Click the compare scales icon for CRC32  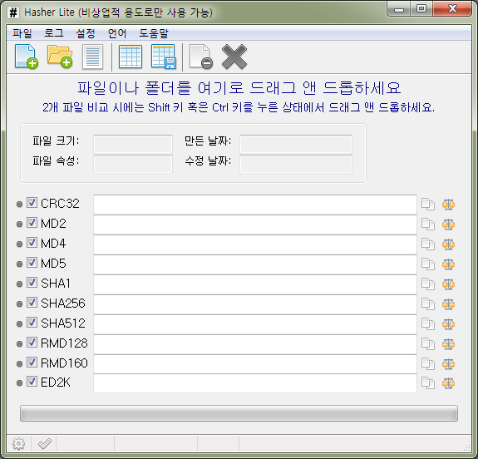pyautogui.click(x=448, y=205)
